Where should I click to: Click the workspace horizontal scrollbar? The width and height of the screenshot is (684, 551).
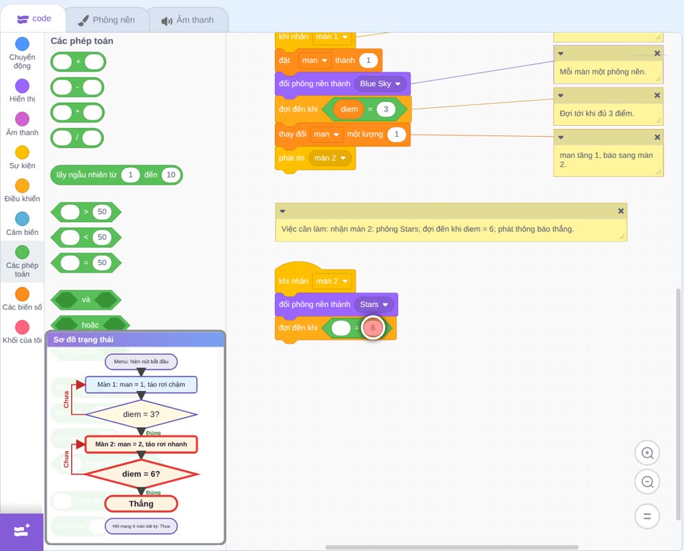[x=452, y=547]
